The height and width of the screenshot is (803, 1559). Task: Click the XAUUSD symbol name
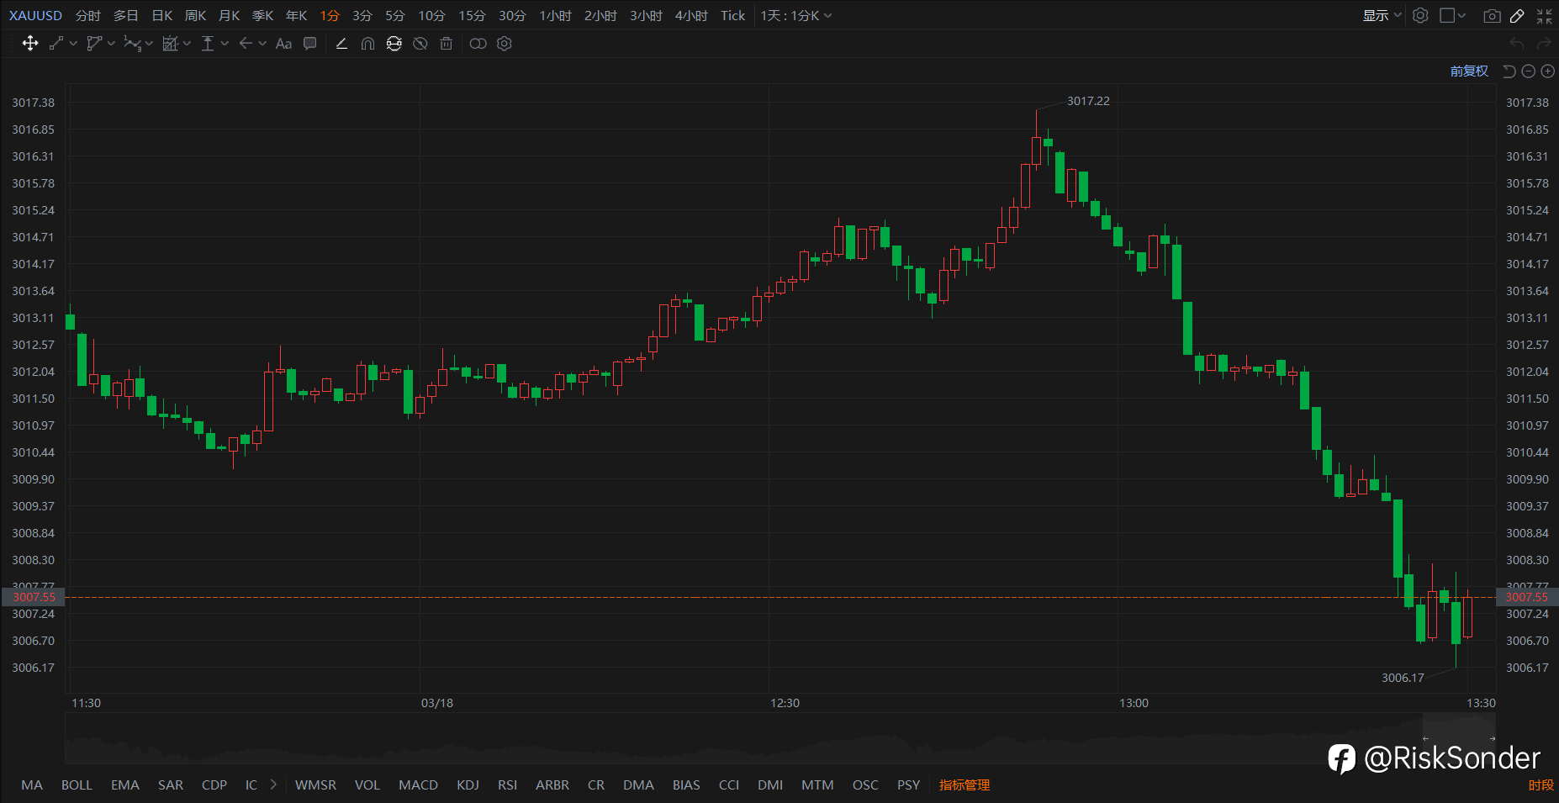(35, 16)
